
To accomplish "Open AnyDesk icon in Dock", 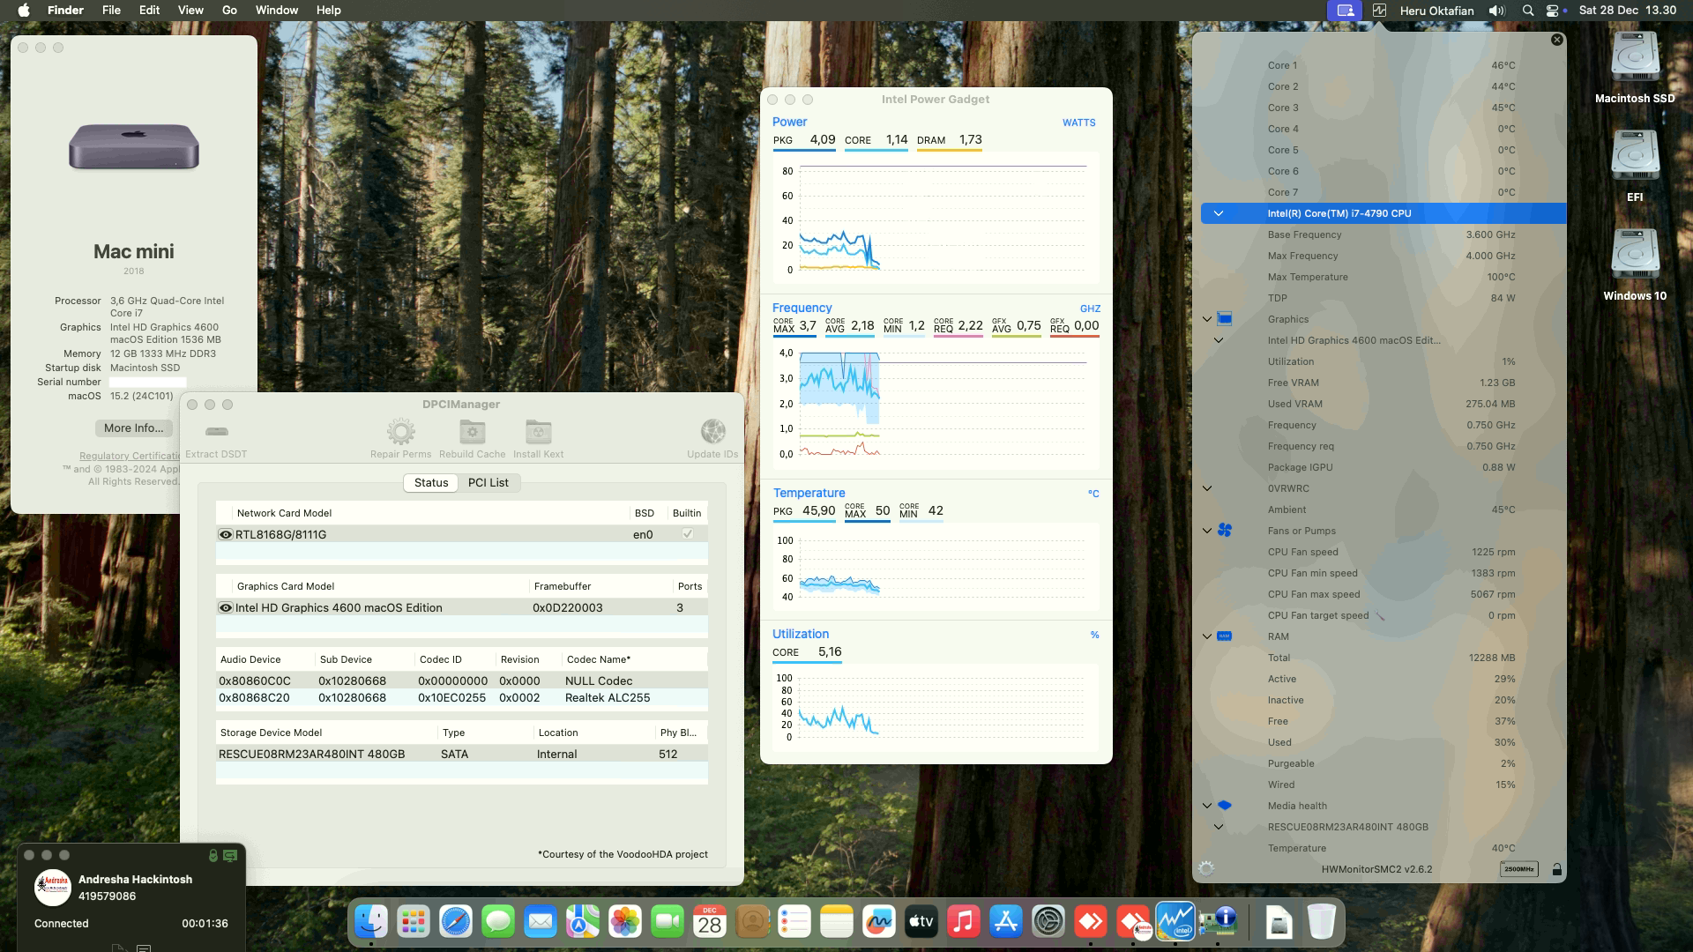I will click(x=1091, y=922).
